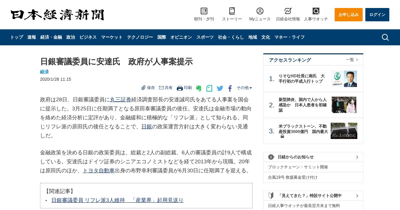The height and width of the screenshot is (210, 400).
Task: Share the article on Facebook
Action: (230, 88)
